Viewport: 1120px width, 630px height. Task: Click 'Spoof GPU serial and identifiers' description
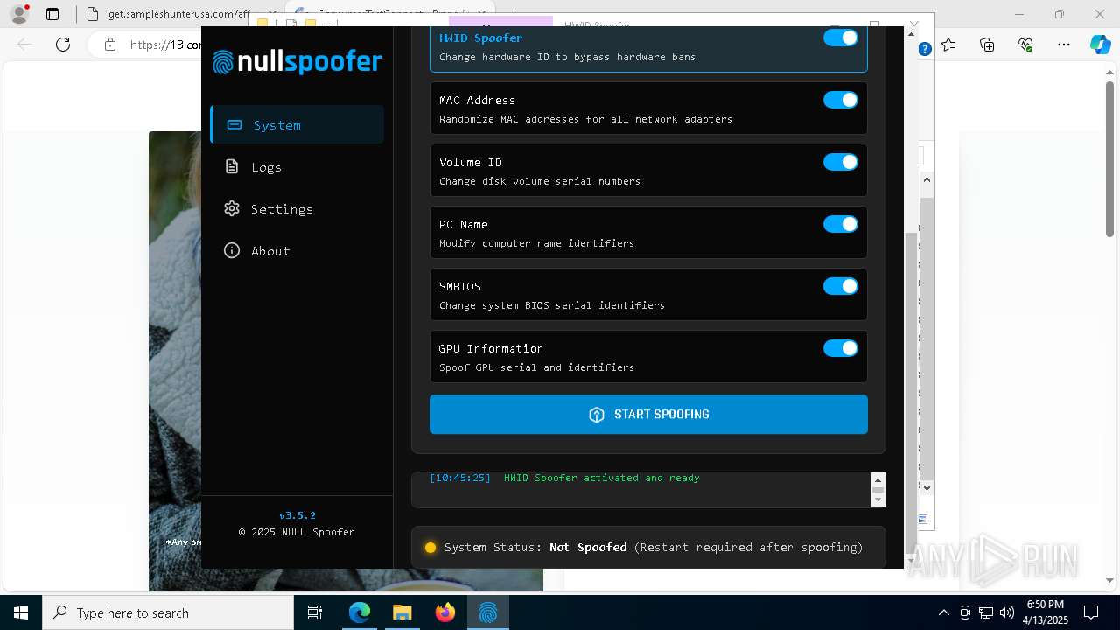click(536, 367)
